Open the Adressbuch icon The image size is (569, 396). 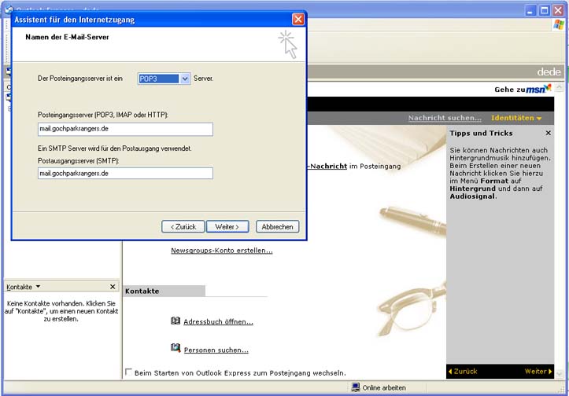[x=176, y=321]
